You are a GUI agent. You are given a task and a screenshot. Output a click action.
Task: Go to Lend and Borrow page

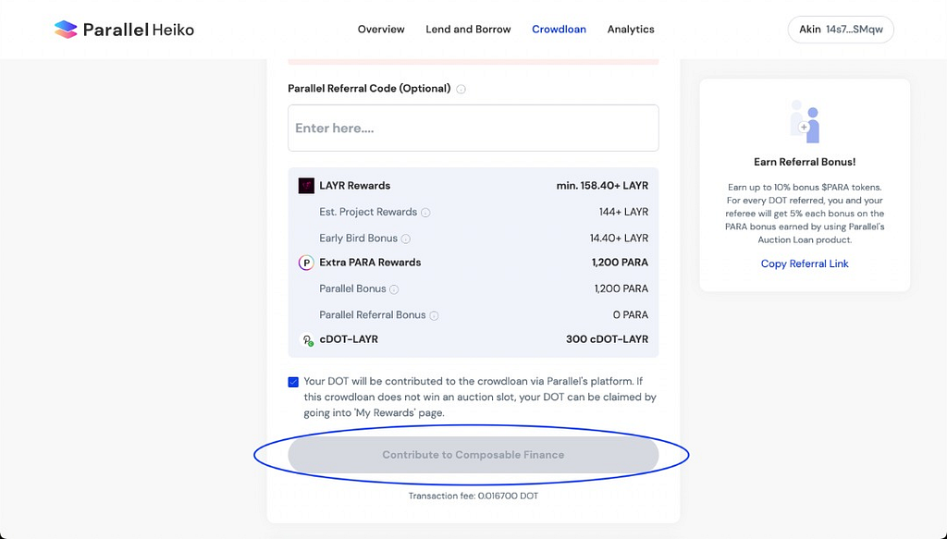pos(468,30)
